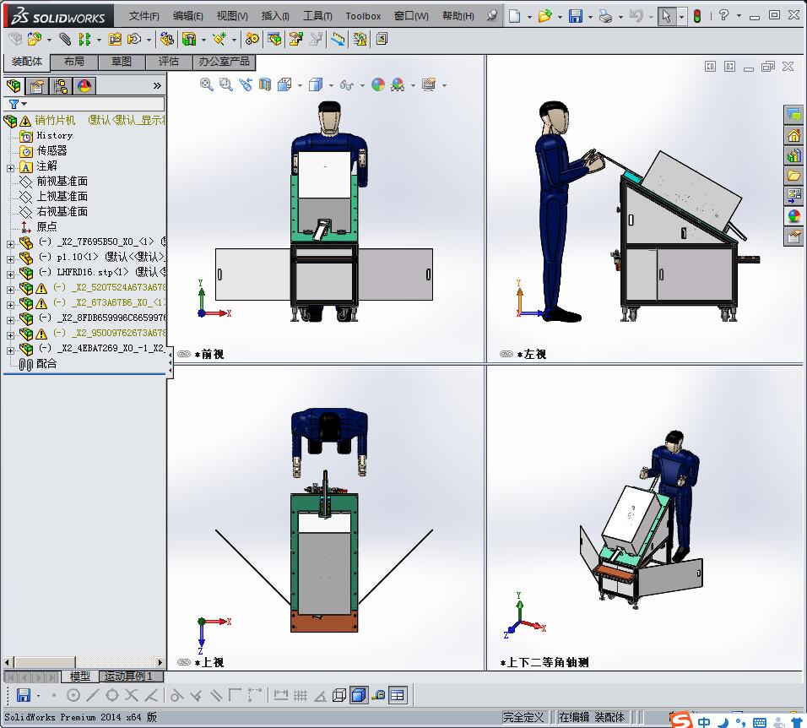Toggle the view link icon beside *前视
The image size is (807, 728).
point(184,354)
